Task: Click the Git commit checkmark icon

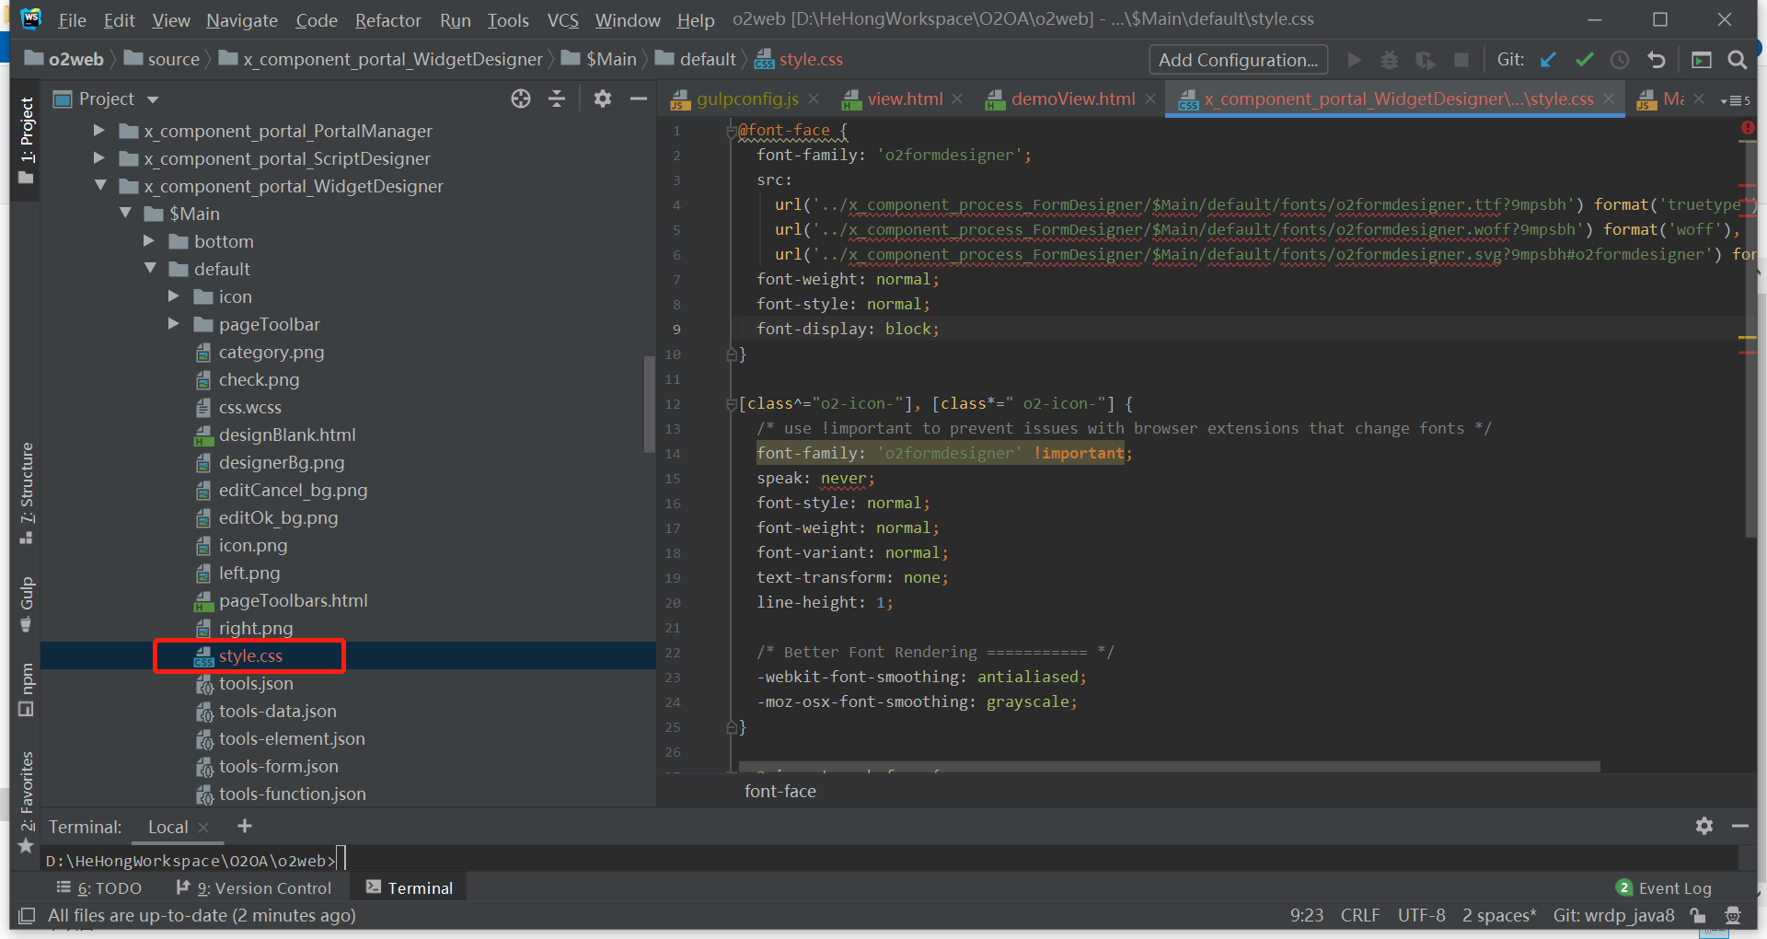Action: [1584, 60]
